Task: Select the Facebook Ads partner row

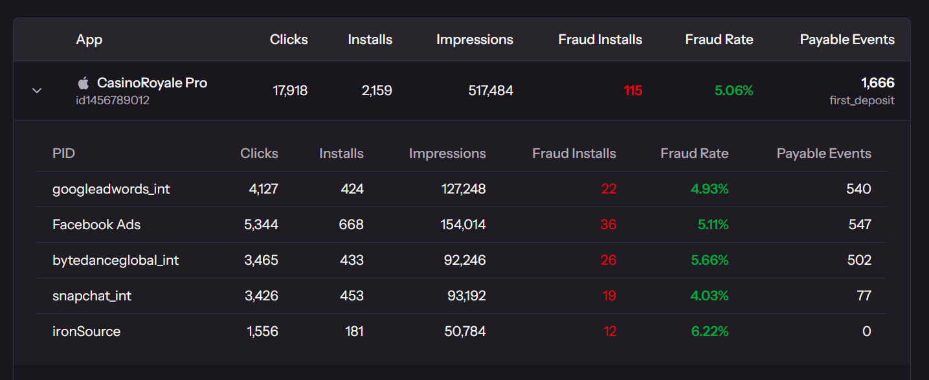Action: tap(96, 225)
